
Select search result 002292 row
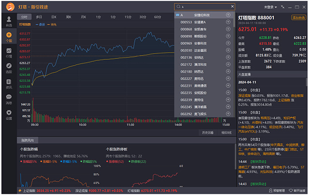204,114
